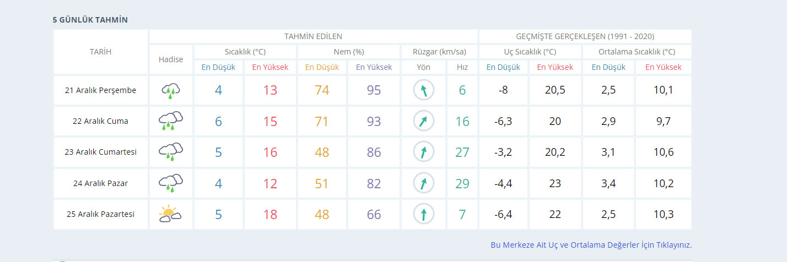Select the "25 Aralık Pazartesi" date cell
Viewport: 787px width, 262px height.
(101, 214)
